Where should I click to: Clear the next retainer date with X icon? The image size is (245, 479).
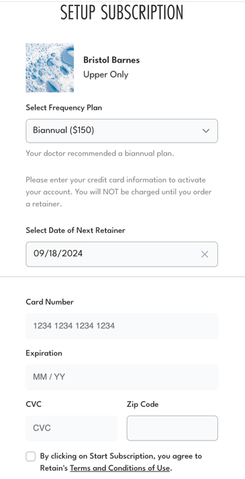(x=205, y=254)
